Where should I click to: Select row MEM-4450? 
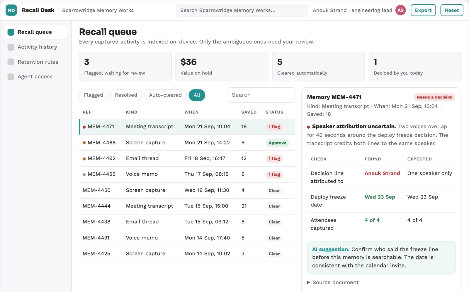tap(187, 190)
